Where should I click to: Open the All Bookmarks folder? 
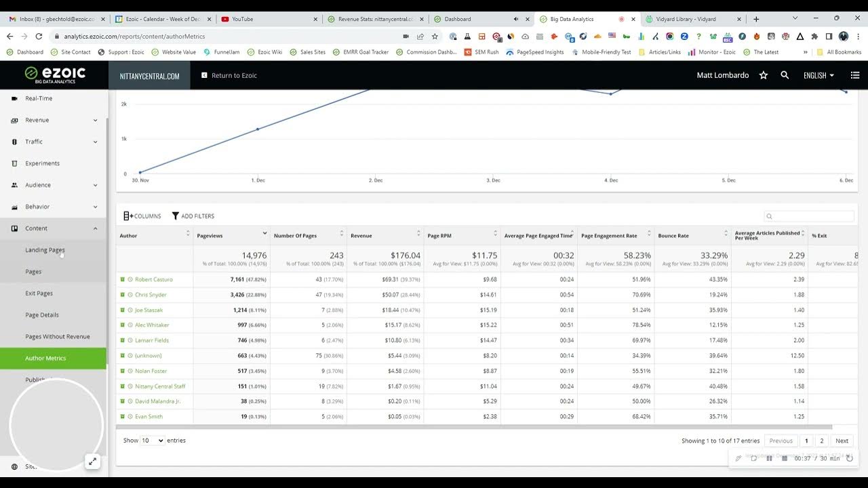[839, 52]
